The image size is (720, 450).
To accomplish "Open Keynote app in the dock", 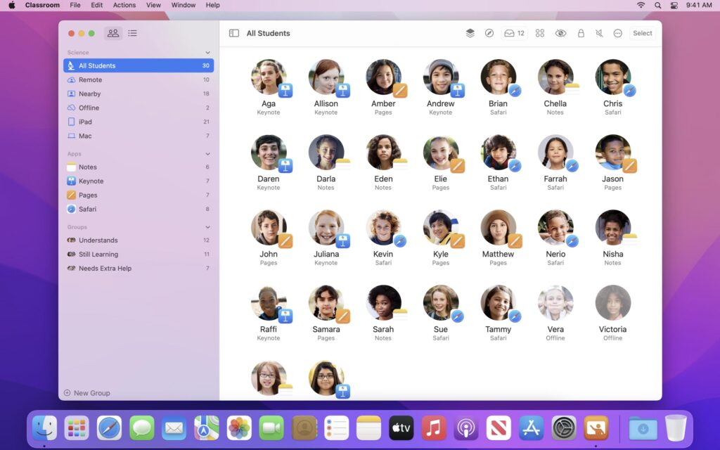I will click(596, 427).
